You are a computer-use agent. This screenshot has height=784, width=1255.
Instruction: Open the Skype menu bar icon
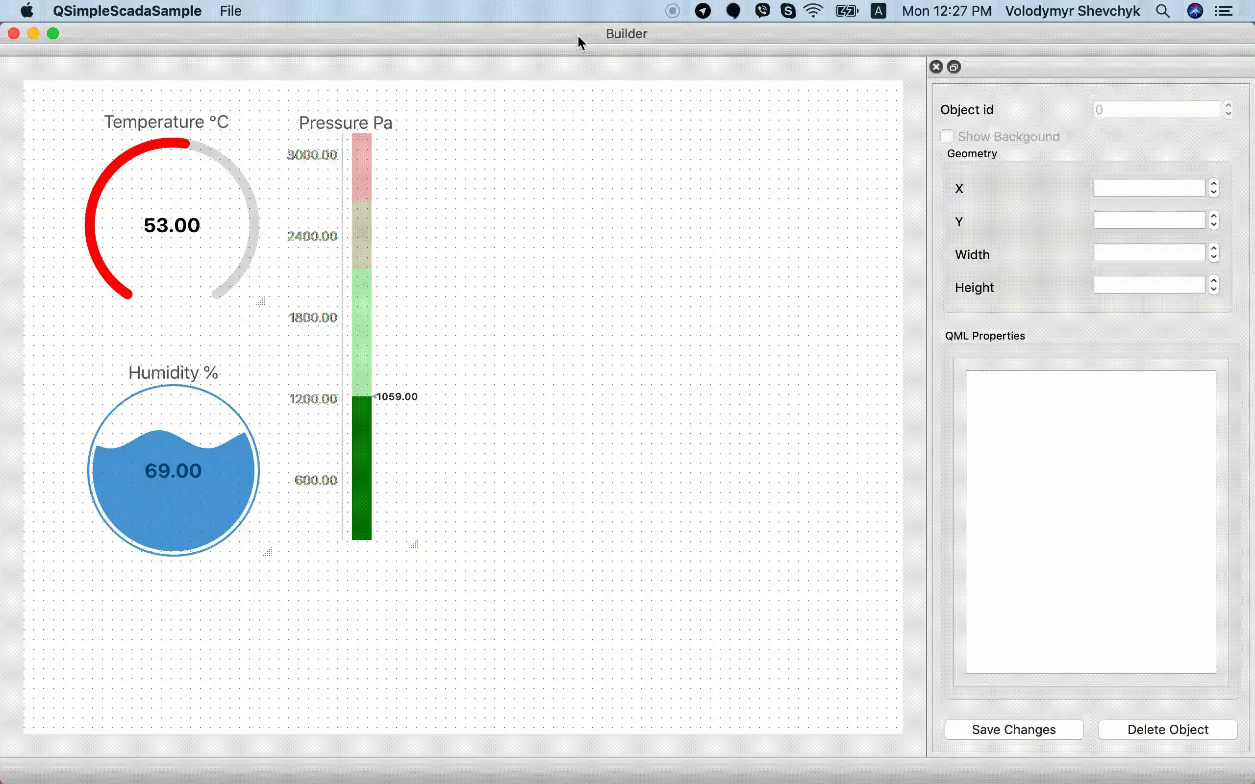[788, 11]
